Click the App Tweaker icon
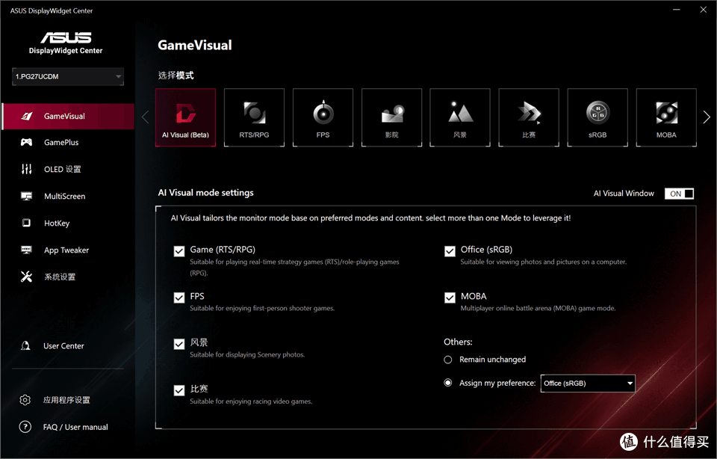Image resolution: width=717 pixels, height=459 pixels. [x=27, y=250]
